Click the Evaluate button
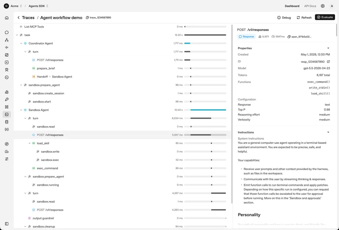 (325, 17)
